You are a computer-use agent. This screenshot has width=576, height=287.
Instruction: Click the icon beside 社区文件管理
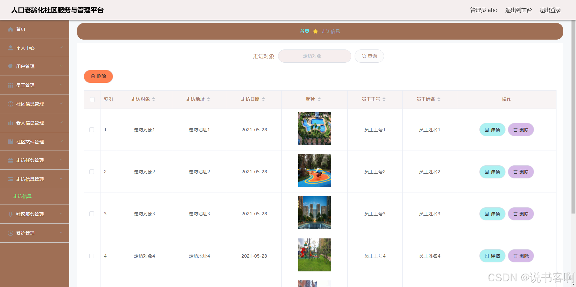pos(10,142)
